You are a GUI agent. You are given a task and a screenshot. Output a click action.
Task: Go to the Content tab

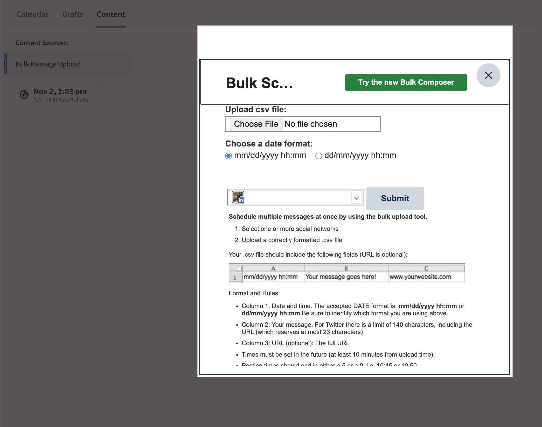click(x=111, y=14)
